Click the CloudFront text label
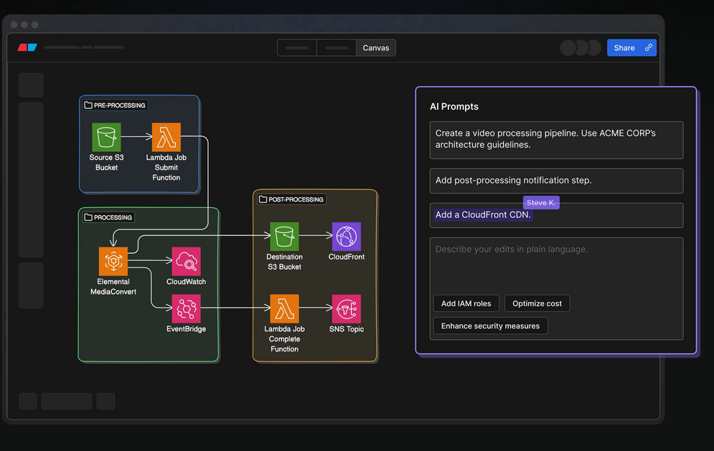 point(347,257)
